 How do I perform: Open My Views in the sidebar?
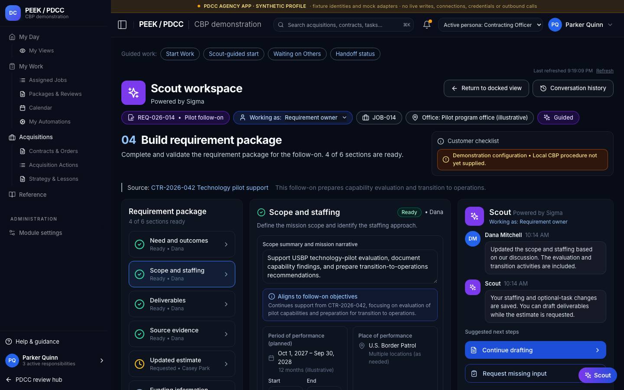(41, 51)
